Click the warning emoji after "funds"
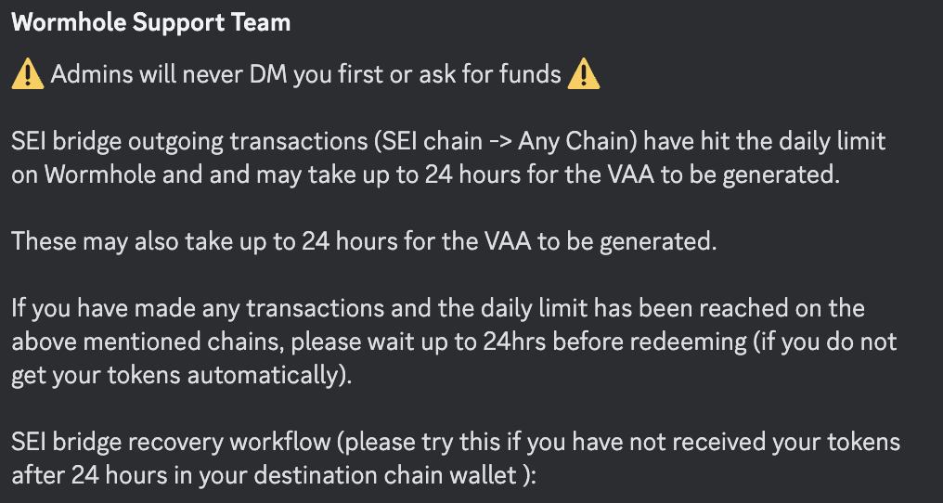This screenshot has width=943, height=503. (584, 74)
